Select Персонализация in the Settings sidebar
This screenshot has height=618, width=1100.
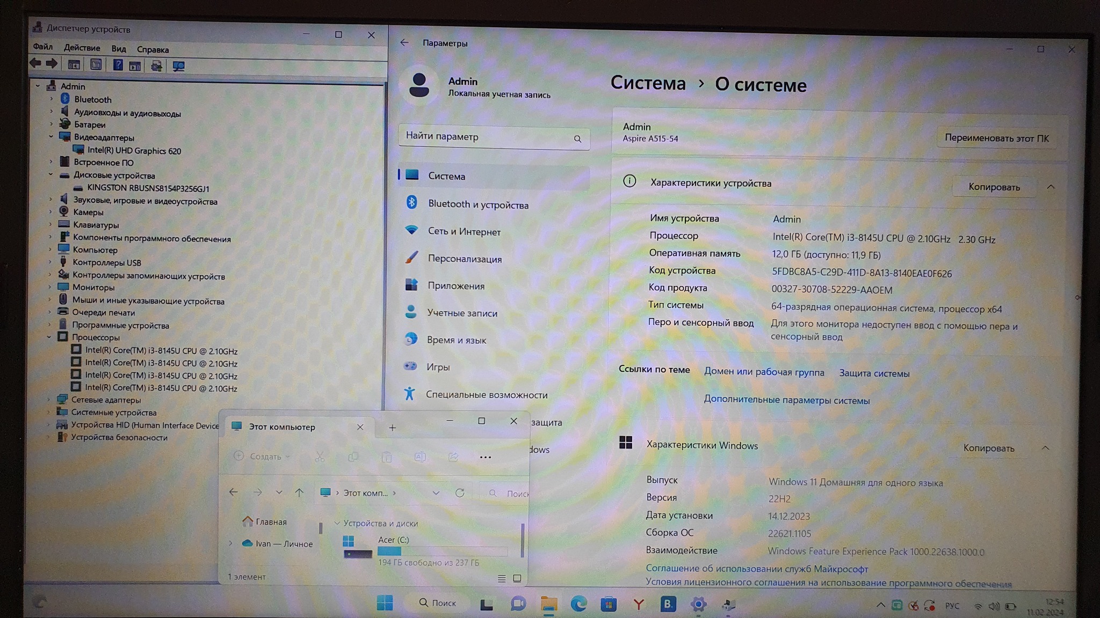coord(464,259)
